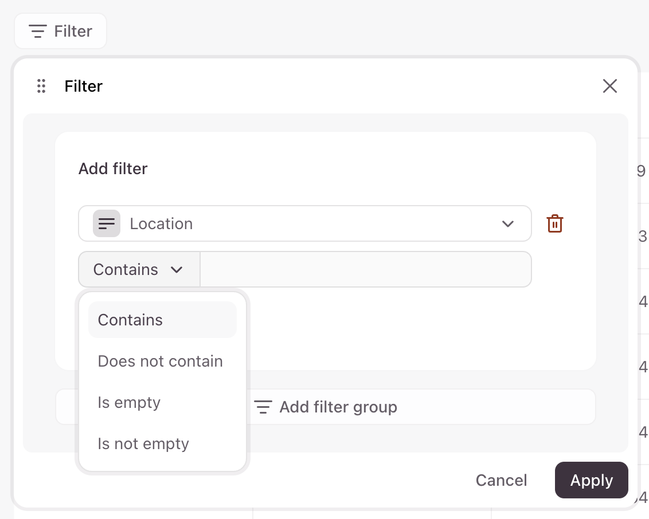The height and width of the screenshot is (519, 649).
Task: Click the top Filter toolbar button
Action: tap(60, 31)
